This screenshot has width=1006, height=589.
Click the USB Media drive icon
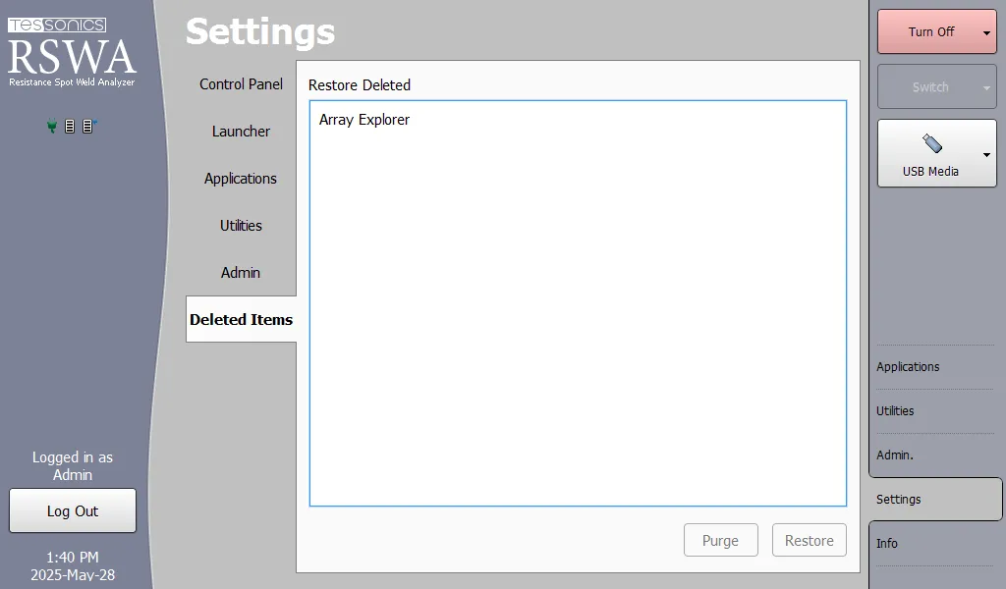[931, 144]
